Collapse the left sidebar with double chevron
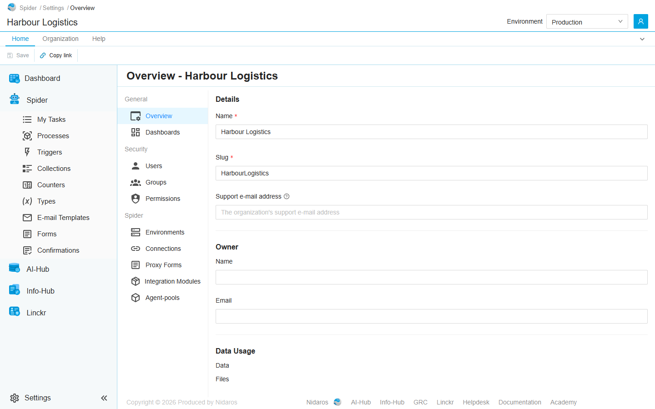The width and height of the screenshot is (655, 409). (104, 398)
